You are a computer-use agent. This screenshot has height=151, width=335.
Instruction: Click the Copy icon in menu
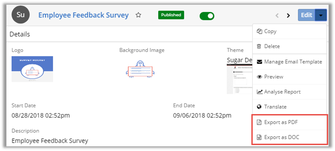pyautogui.click(x=259, y=31)
